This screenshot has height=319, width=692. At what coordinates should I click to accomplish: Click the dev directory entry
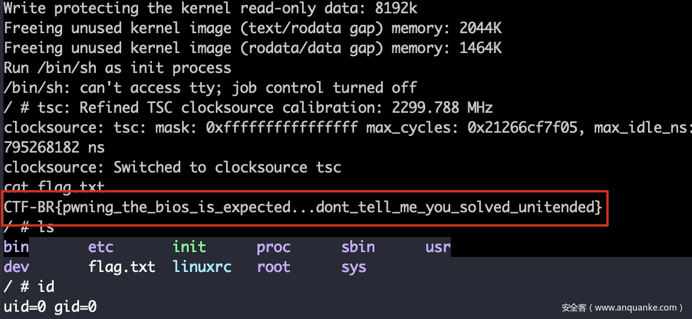(x=16, y=267)
